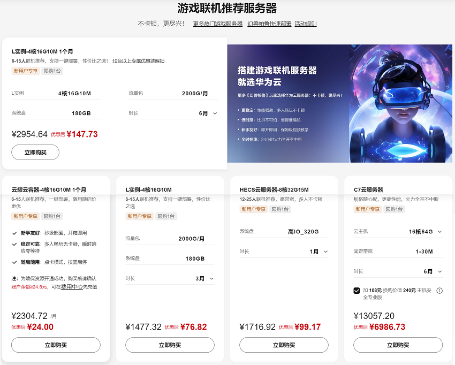Select the title L实例-4核16G10M 1个月
Image resolution: width=455 pixels, height=365 pixels.
coord(42,51)
